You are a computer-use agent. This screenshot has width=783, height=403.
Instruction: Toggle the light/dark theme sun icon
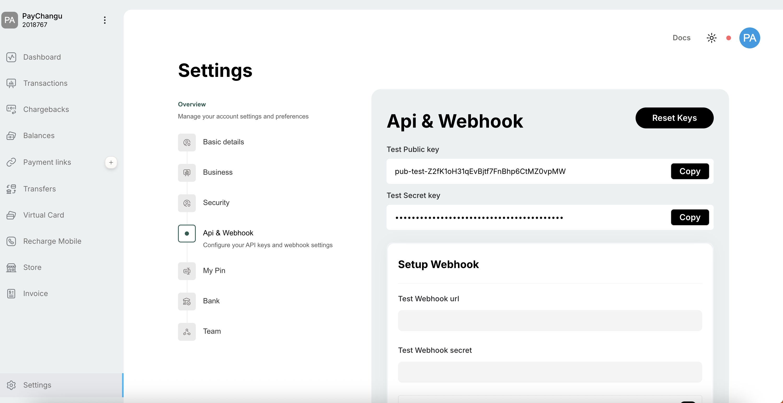(711, 38)
